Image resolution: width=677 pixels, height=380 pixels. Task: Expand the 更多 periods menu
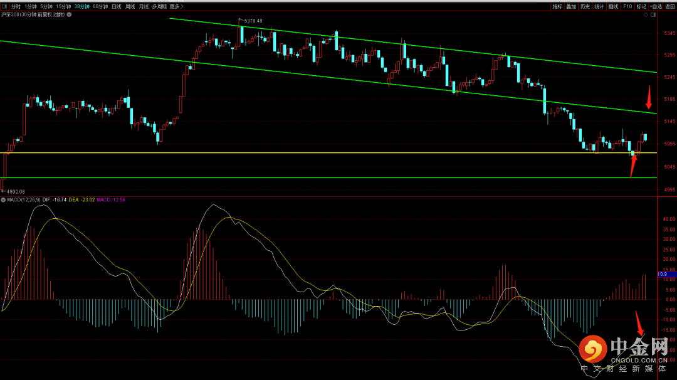(x=177, y=6)
